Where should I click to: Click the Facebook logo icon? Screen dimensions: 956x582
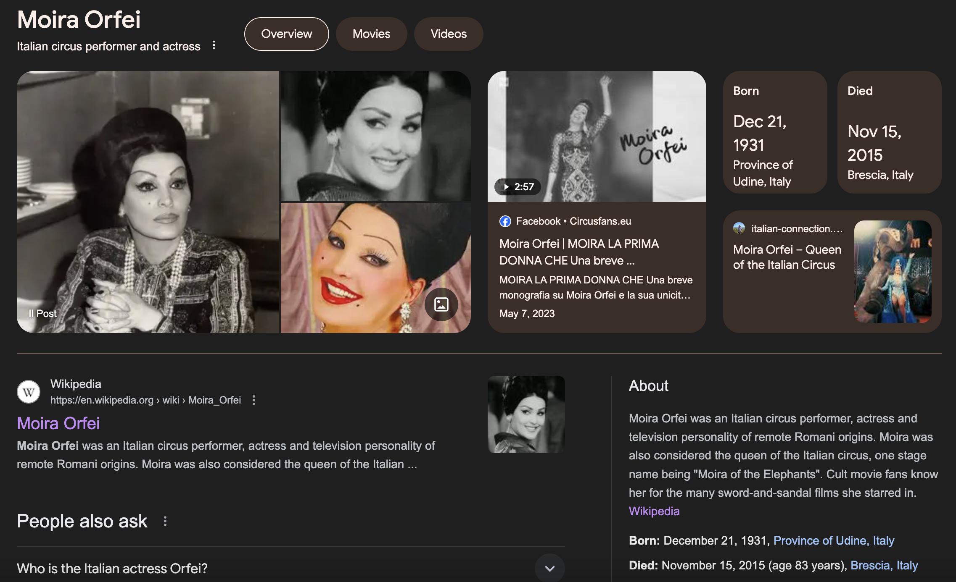(x=505, y=221)
